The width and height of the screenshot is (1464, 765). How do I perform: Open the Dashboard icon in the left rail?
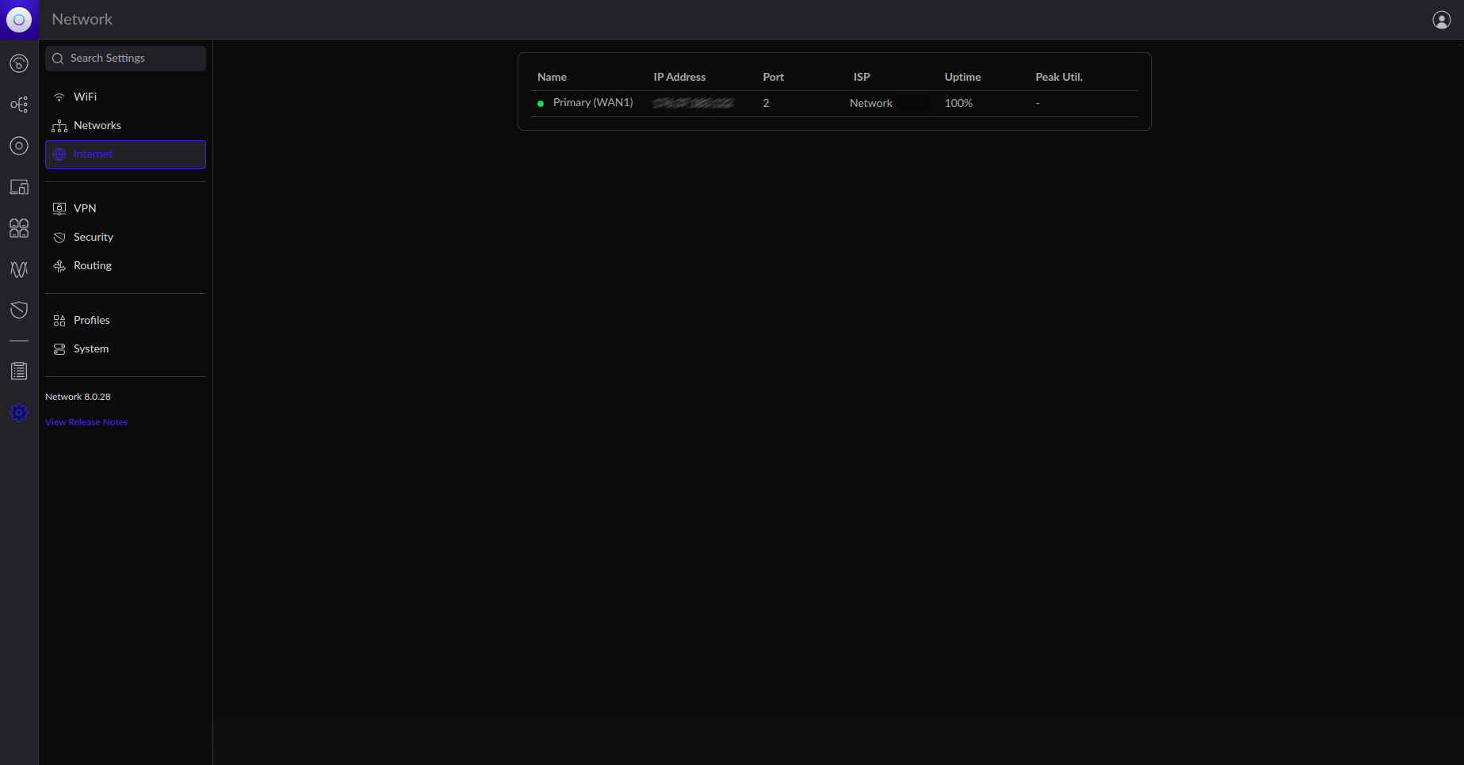click(19, 63)
